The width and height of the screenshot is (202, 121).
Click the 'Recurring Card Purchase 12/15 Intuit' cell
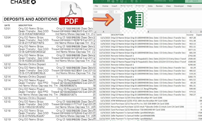[x=148, y=107]
